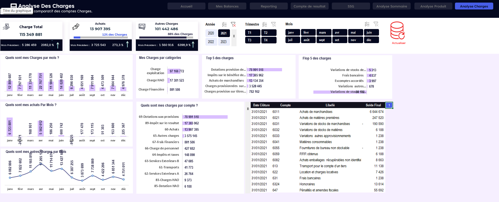The image size is (499, 202).
Task: Click the Achats de marchandises table row
Action: pos(317,112)
